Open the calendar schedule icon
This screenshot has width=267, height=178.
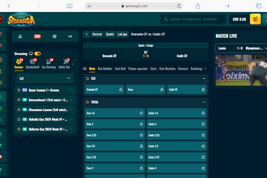pyautogui.click(x=54, y=36)
